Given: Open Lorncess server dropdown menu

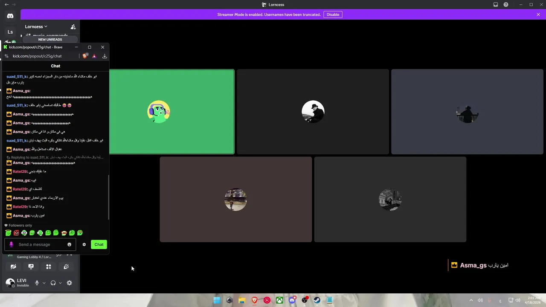Looking at the screenshot, I should point(36,26).
